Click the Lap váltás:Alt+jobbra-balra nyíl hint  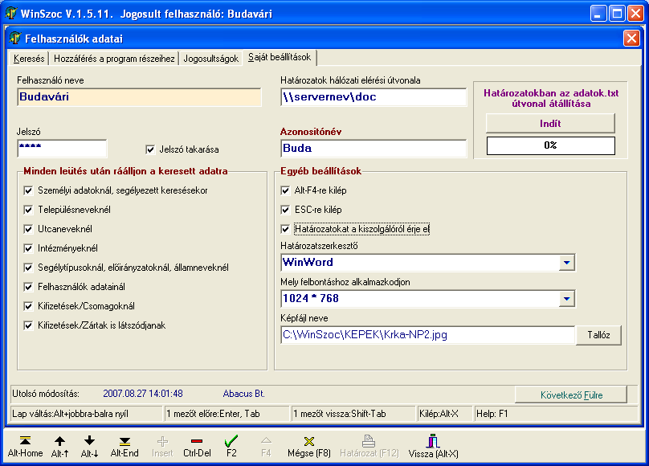[x=86, y=414]
